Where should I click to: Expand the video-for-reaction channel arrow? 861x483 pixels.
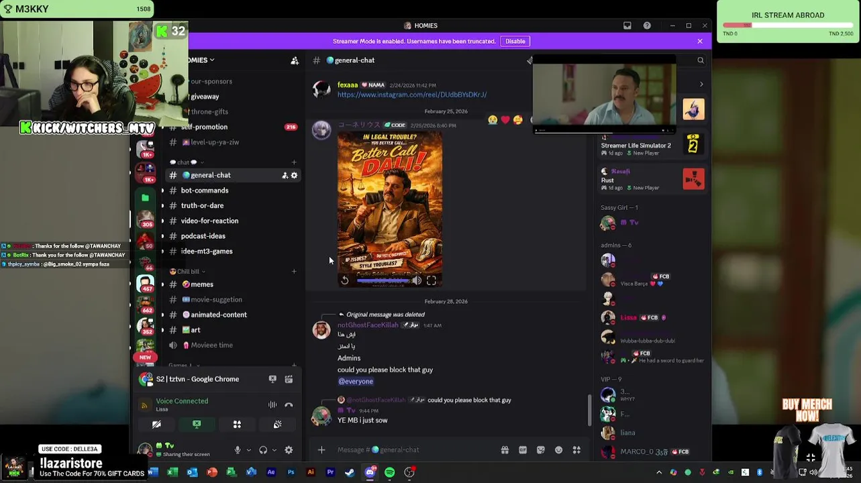coord(162,221)
